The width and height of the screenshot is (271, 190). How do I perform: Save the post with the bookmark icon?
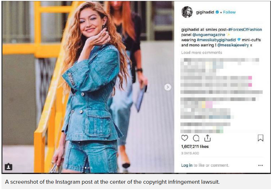pos(260,138)
